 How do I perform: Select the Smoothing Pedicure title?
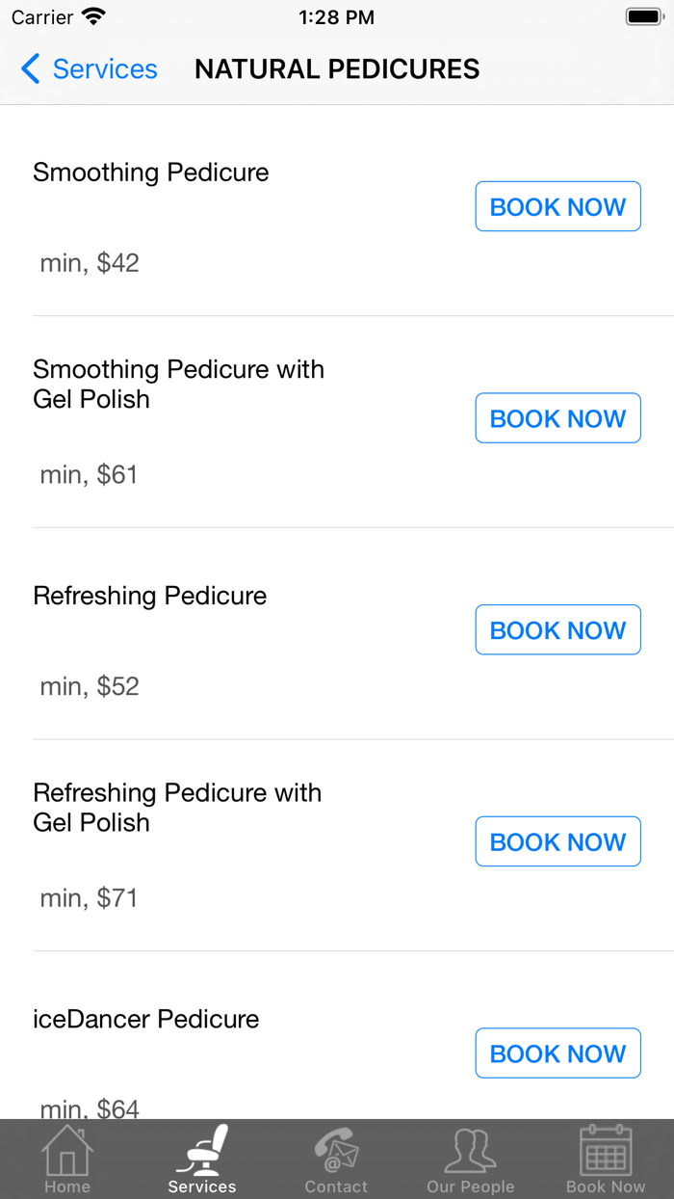(151, 173)
